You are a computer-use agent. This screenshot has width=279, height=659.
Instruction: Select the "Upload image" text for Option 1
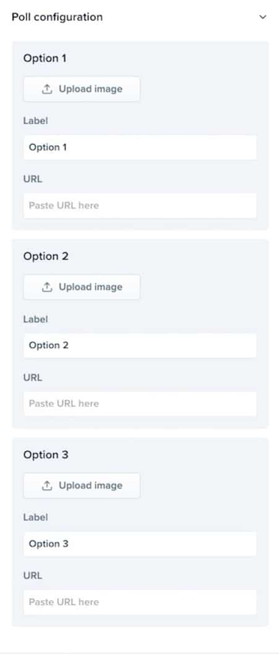click(x=90, y=89)
